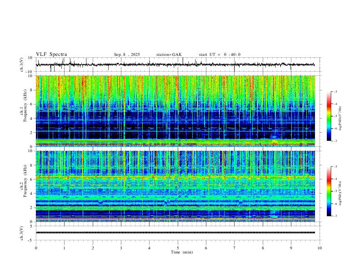This screenshot has width=360, height=278.
Task: Select the "Time (min)" axis title
Action: [182, 252]
